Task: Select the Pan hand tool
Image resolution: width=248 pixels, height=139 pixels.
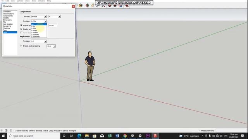Action: pyautogui.click(x=93, y=5)
